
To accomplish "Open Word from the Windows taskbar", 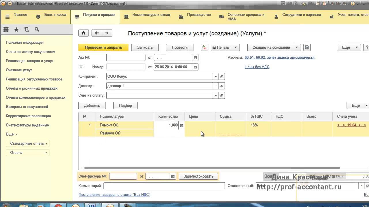I will coord(92,205).
